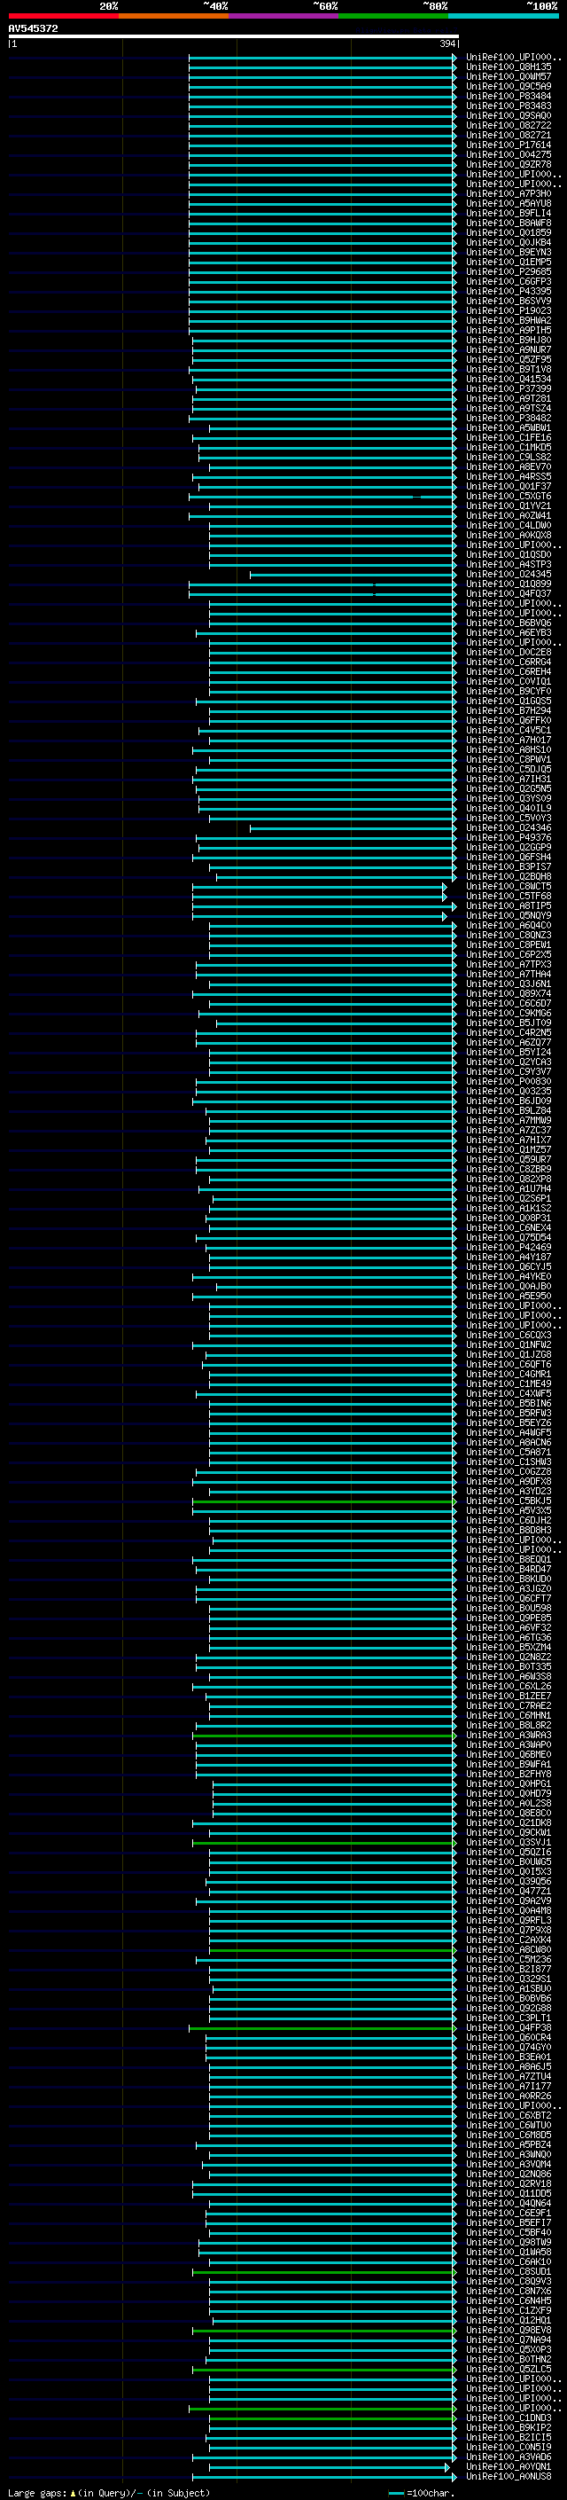
Task: Open hit UniRef100_Q2RV18
Action: (508, 2183)
